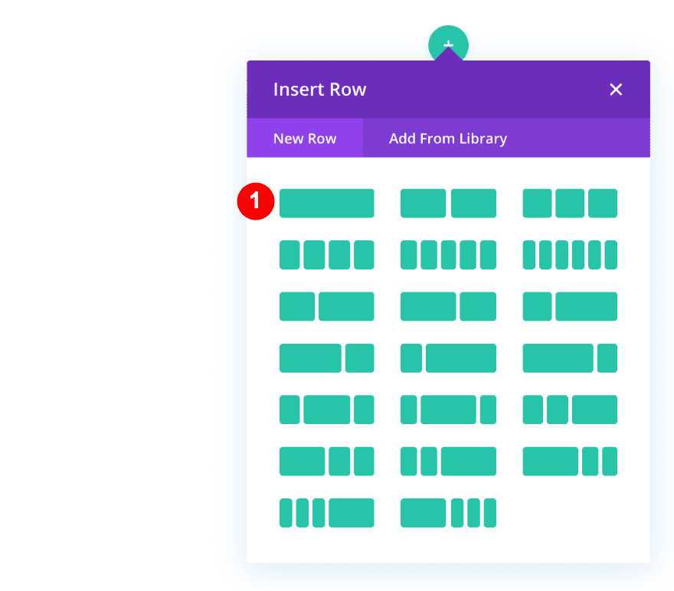Switch to the Add From Library tab
Viewport: 674px width, 591px height.
coord(447,139)
